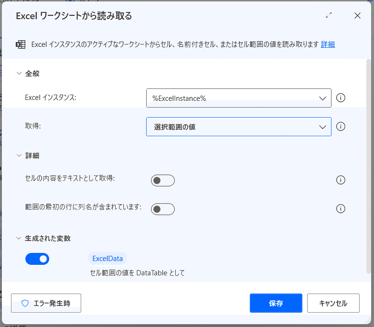Close the Excel ワークシートから読み取る dialog
Viewport: 374px width, 327px height.
tap(357, 16)
